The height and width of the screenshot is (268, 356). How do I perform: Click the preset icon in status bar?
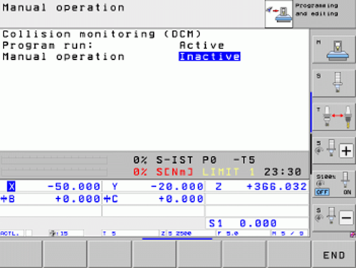point(53,233)
